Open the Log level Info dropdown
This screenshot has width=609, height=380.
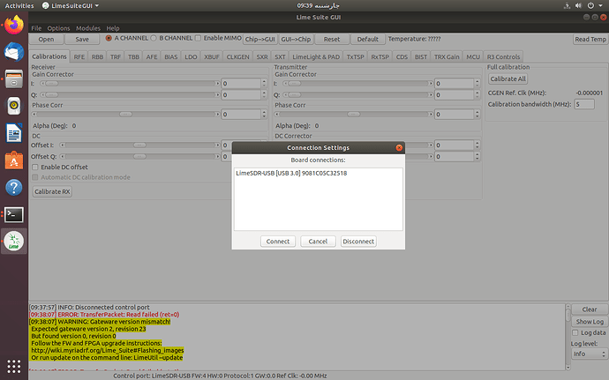pos(589,354)
